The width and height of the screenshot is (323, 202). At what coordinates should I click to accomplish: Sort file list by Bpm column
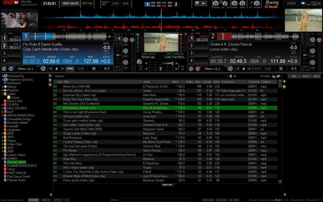click(x=178, y=82)
